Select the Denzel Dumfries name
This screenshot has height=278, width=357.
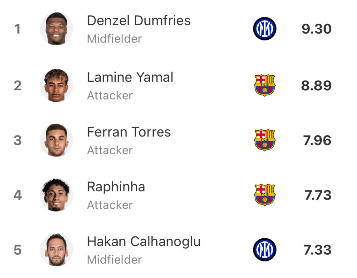pos(139,21)
